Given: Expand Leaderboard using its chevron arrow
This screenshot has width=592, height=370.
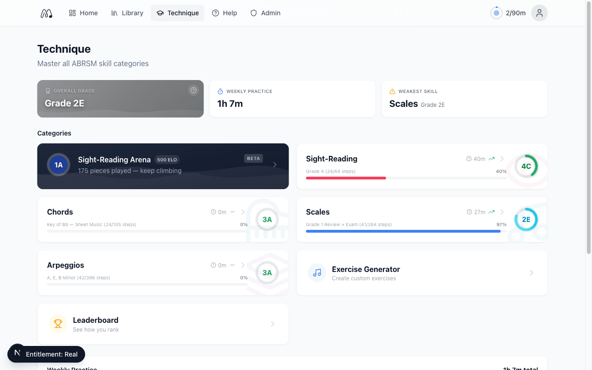Looking at the screenshot, I should click(x=272, y=324).
